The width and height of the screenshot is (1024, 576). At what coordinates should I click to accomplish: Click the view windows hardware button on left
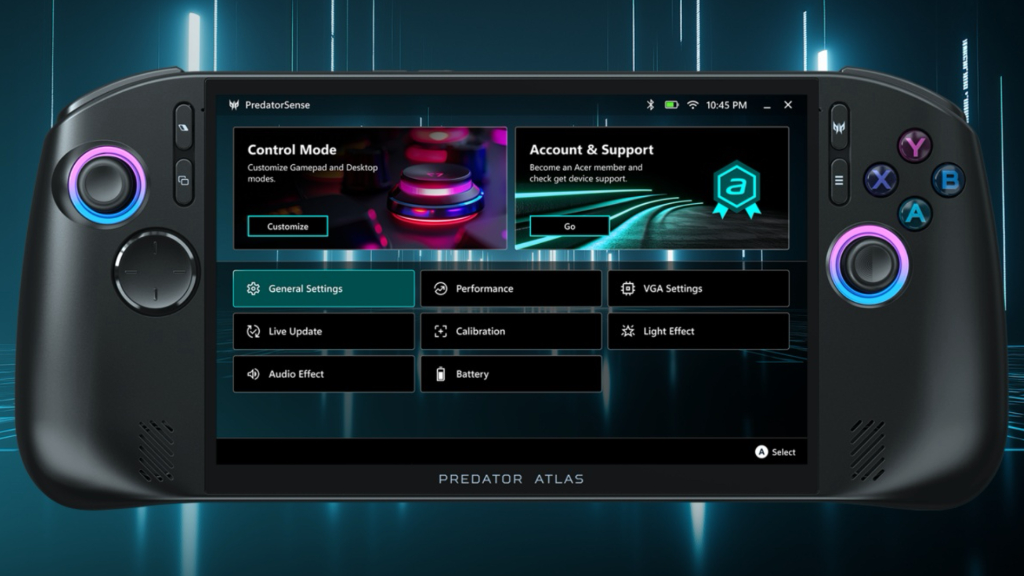coord(183,181)
